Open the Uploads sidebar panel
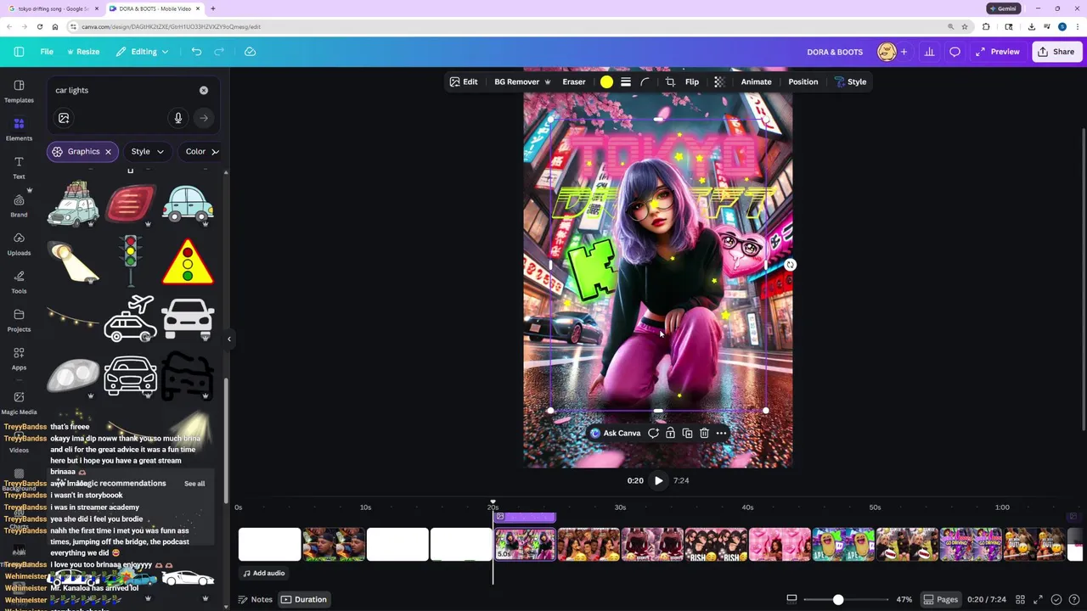 pos(19,244)
